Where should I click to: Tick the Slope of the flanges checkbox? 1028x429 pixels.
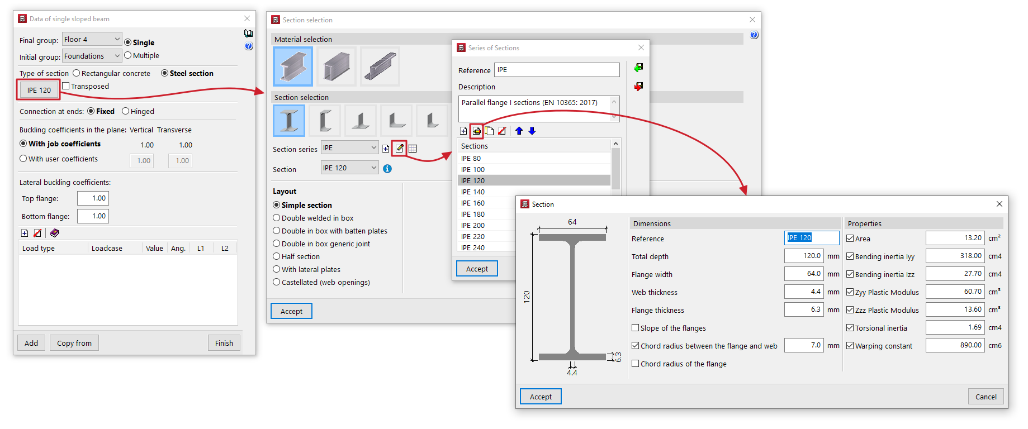[x=636, y=328]
